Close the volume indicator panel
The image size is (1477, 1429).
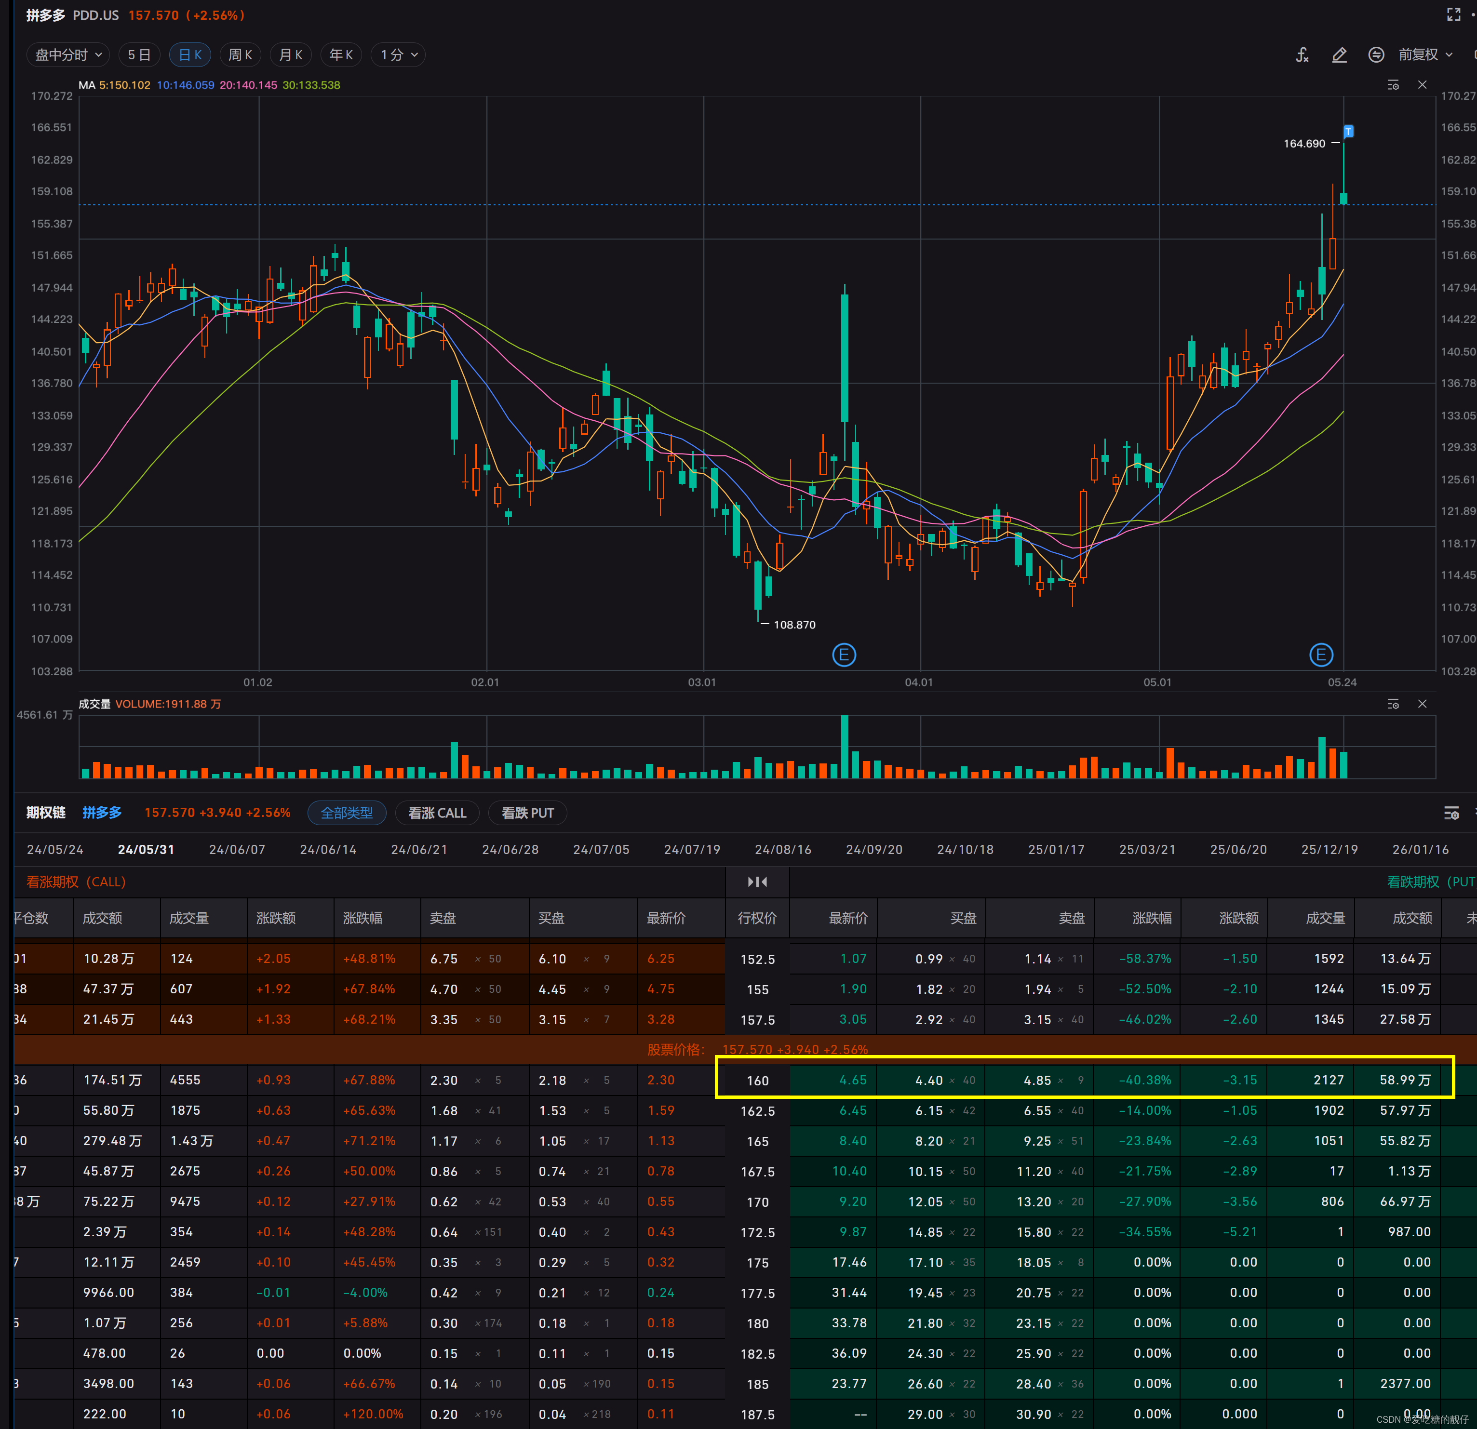tap(1422, 704)
